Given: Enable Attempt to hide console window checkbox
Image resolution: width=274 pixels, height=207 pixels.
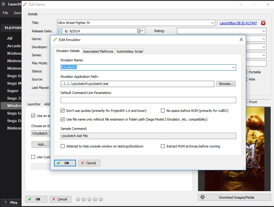Looking at the screenshot, I should (x=62, y=146).
